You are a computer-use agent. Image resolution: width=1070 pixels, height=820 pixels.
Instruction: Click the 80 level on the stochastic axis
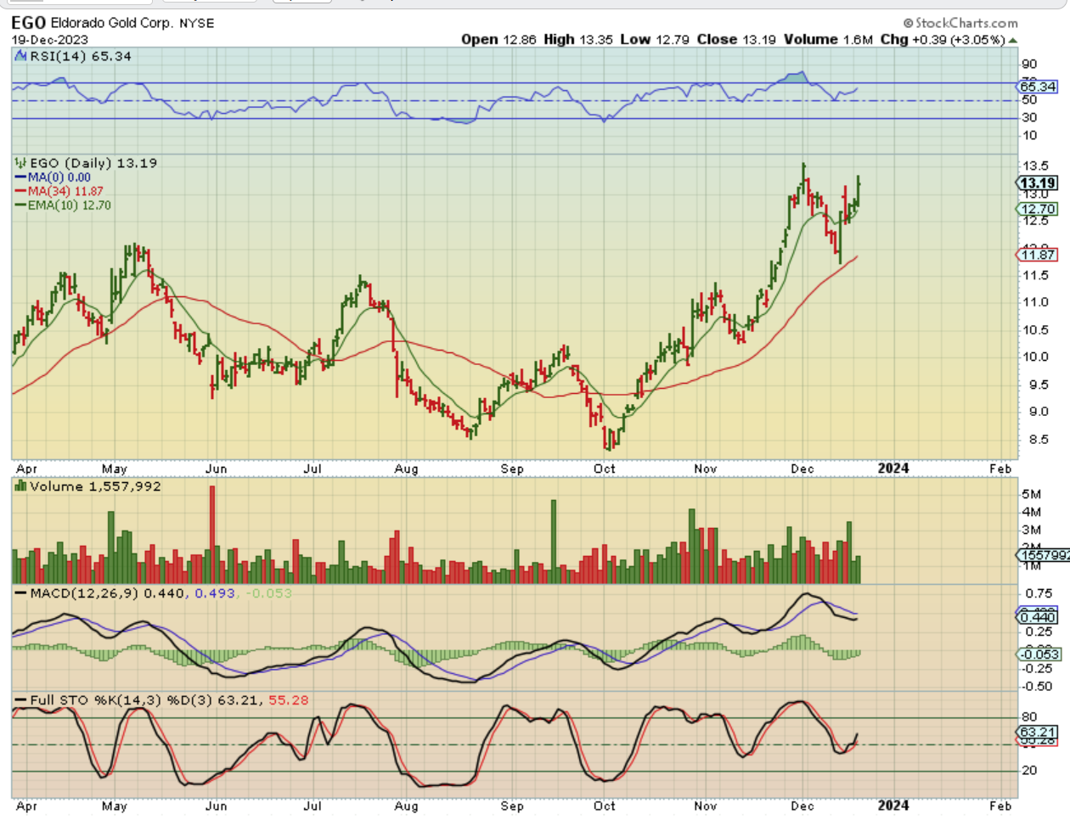[x=1029, y=717]
